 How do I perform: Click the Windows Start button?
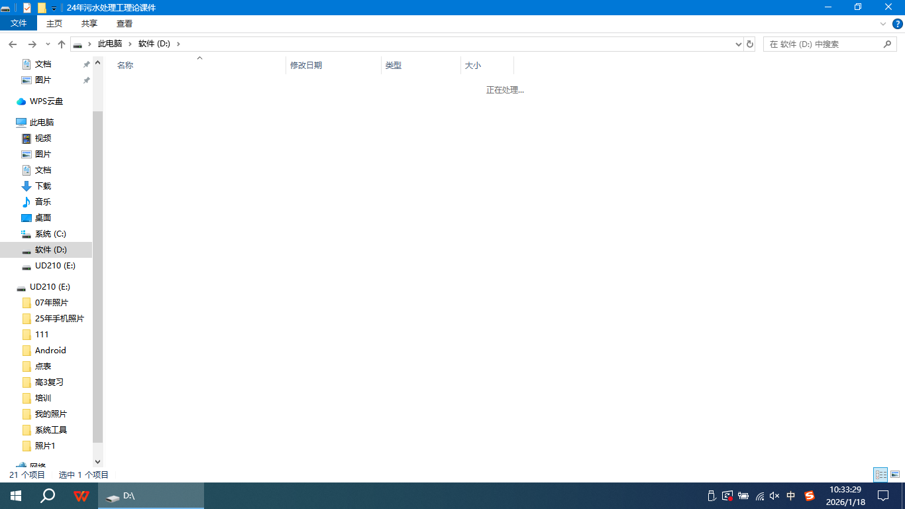16,496
